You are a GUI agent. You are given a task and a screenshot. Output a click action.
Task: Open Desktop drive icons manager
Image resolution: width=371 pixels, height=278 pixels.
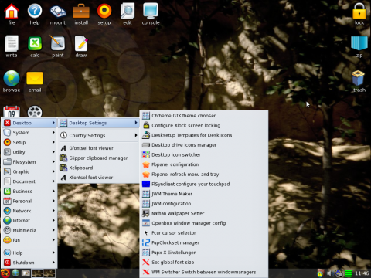204,145
